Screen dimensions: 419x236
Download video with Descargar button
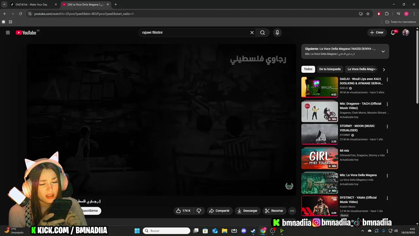[247, 211]
